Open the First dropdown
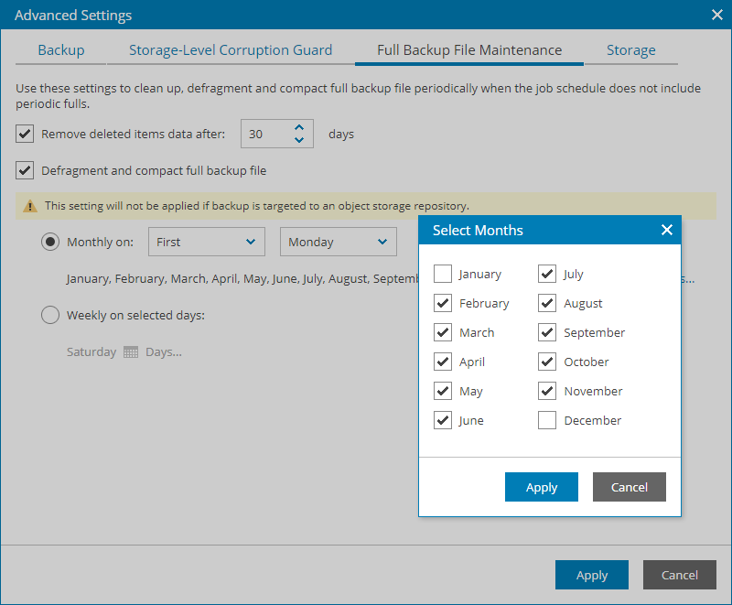 [x=206, y=242]
